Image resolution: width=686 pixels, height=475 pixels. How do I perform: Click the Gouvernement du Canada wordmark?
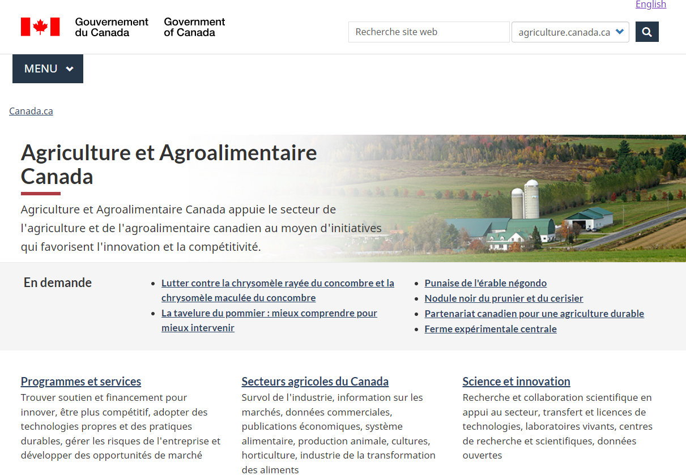click(x=112, y=27)
